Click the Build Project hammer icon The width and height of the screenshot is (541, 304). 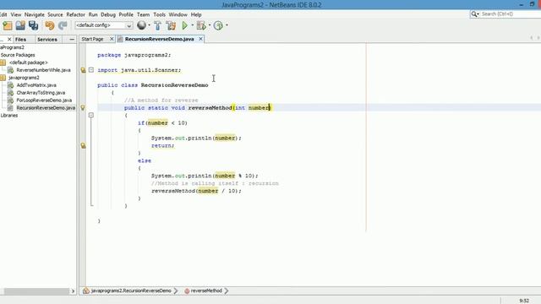pyautogui.click(x=158, y=25)
